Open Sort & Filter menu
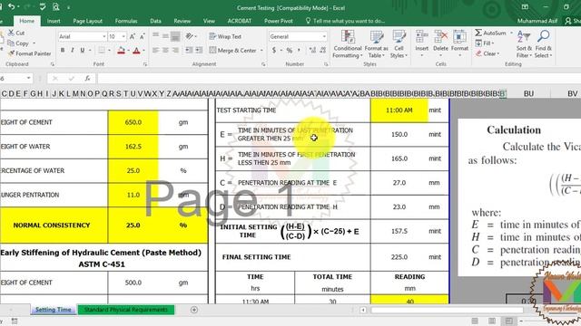 pos(524,44)
